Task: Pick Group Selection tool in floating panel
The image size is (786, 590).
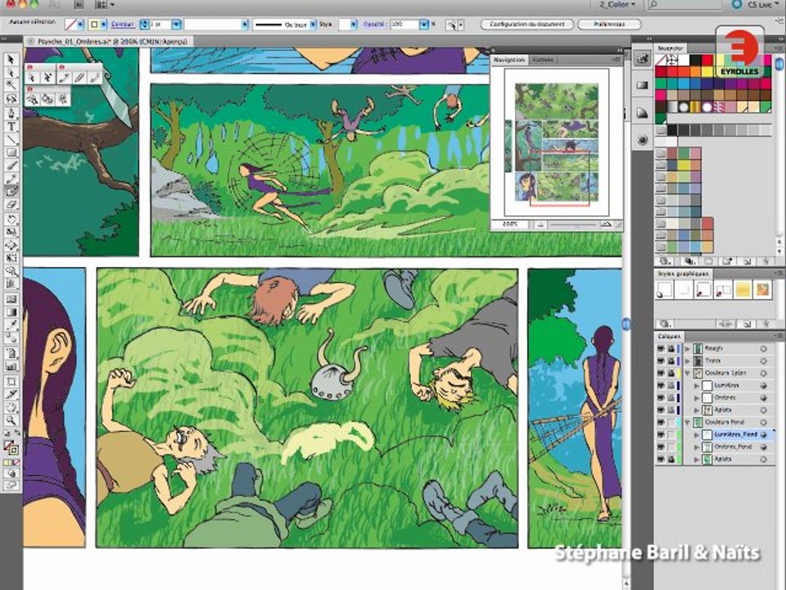Action: (47, 77)
